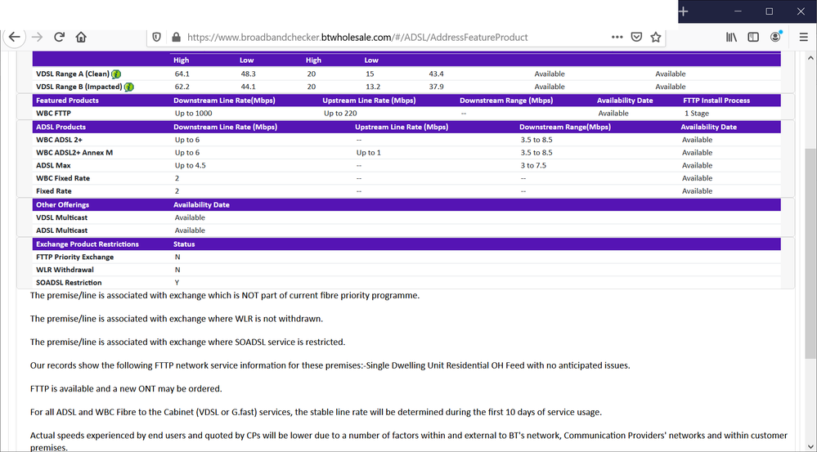Bookmark this page with the star icon
Image resolution: width=817 pixels, height=452 pixels.
point(656,38)
